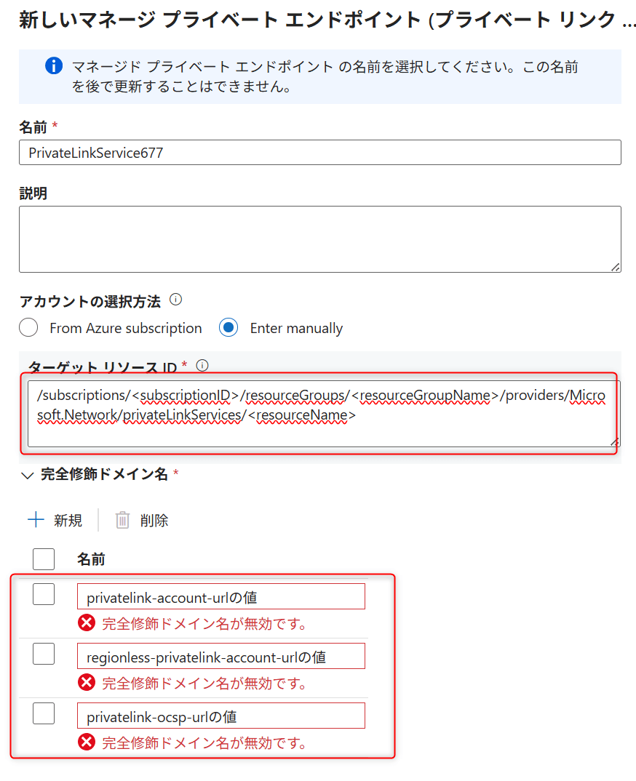Click the error icon under privatelink-account-url
The image size is (636, 781).
coord(87,623)
